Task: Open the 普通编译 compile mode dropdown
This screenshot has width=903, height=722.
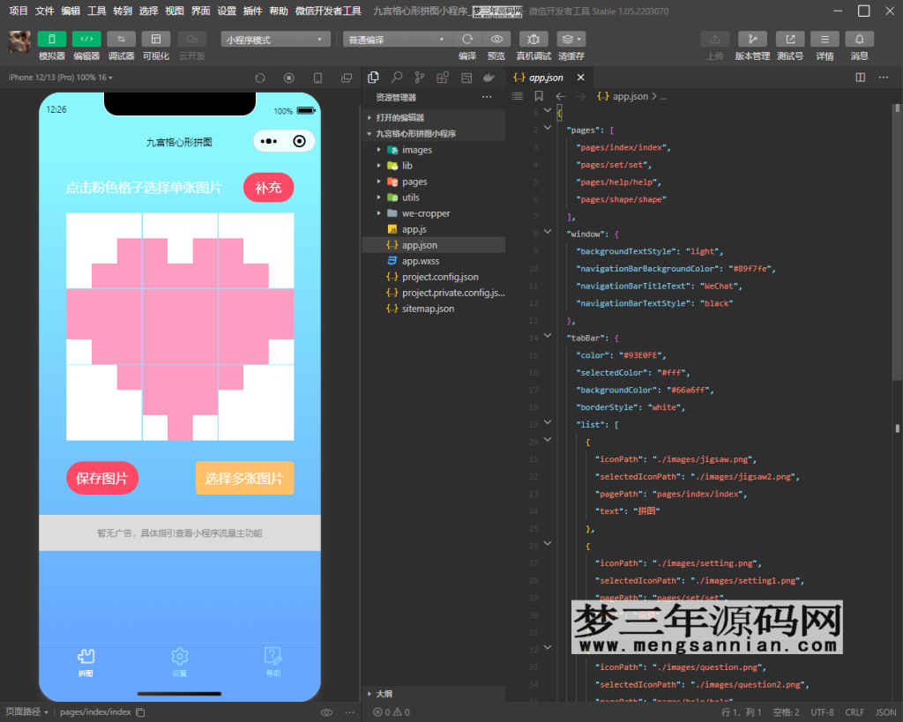Action: click(x=397, y=40)
